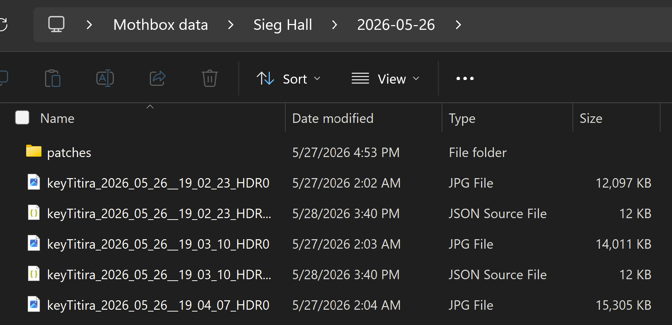Viewport: 672px width, 325px height.
Task: Click the Paste clipboard icon
Action: (53, 78)
